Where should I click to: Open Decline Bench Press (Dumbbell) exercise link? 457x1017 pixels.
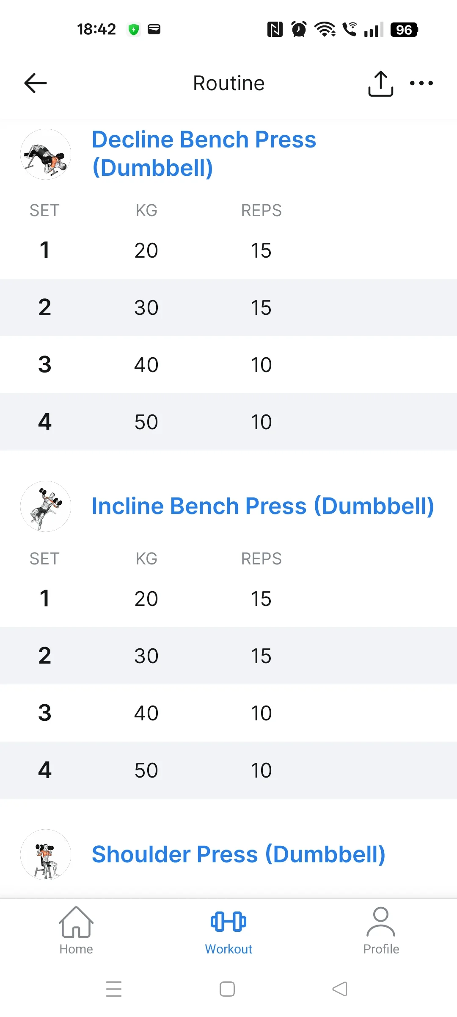(x=204, y=153)
